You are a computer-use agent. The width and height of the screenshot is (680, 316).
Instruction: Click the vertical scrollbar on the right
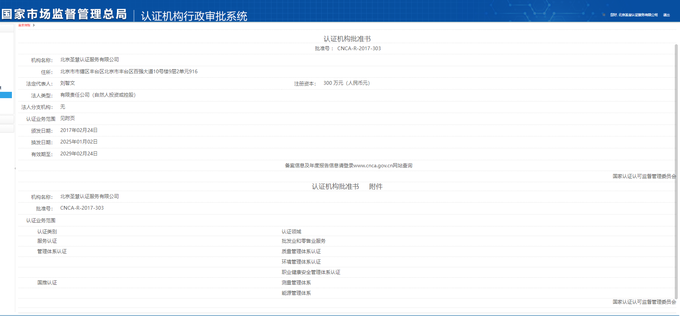click(676, 171)
